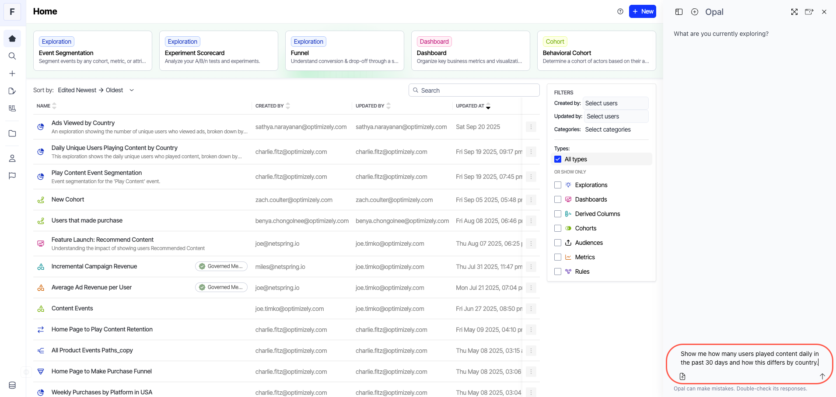Open more options for Ads Viewed by Country
Screen dimensions: 836x397
coord(531,127)
